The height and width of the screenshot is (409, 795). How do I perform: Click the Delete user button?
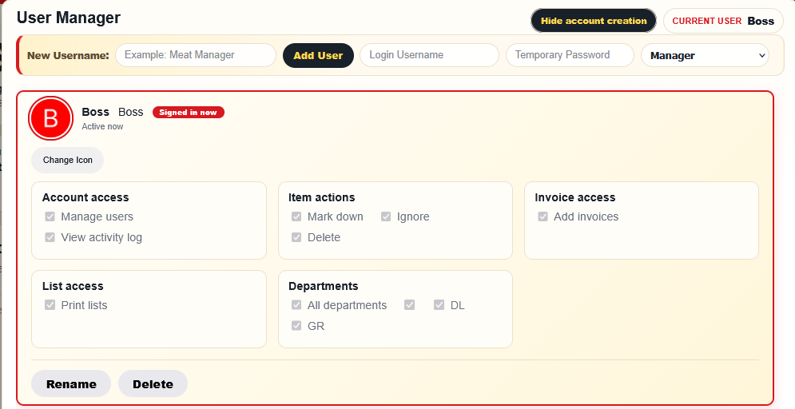(x=153, y=383)
